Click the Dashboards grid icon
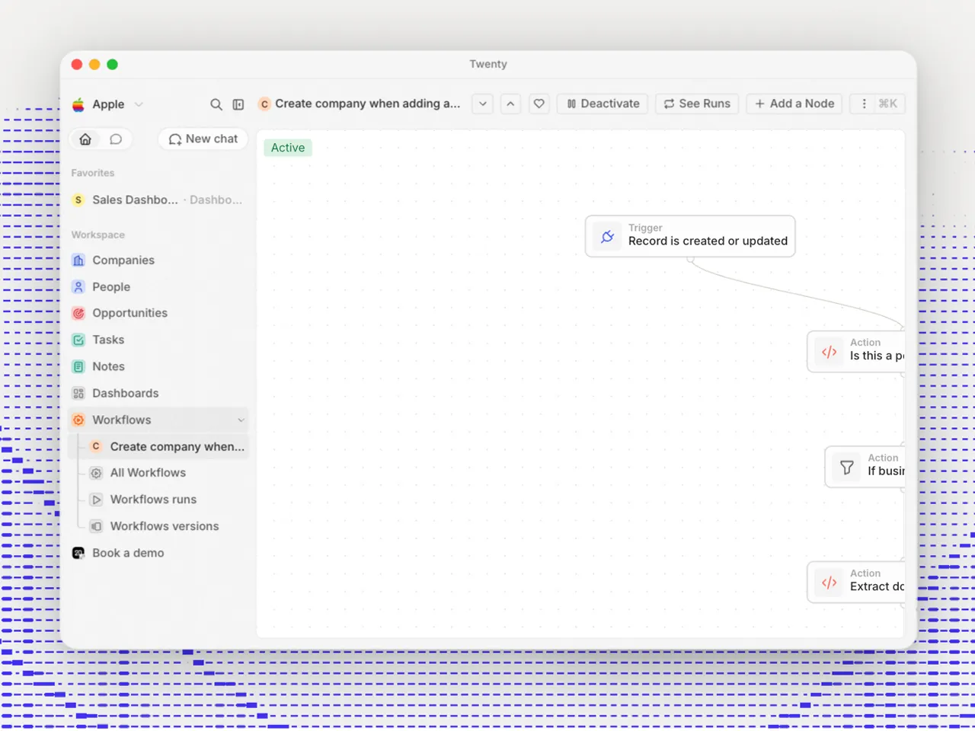Screen dimensions: 975x731 pyautogui.click(x=78, y=393)
